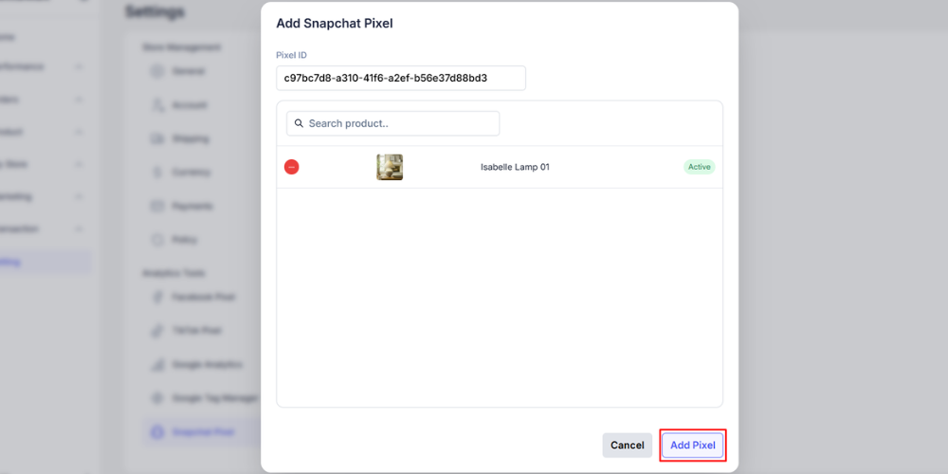Viewport: 948px width, 474px height.
Task: Click the Active status badge
Action: pos(699,167)
